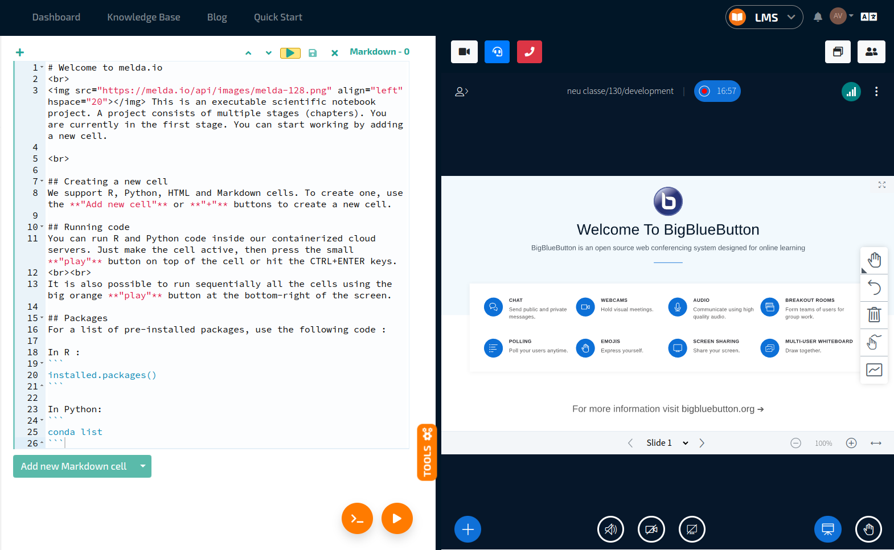Click the zoom in plus control
The height and width of the screenshot is (550, 894).
tap(851, 443)
